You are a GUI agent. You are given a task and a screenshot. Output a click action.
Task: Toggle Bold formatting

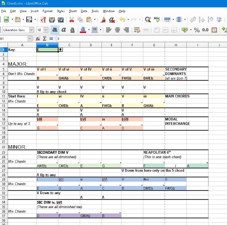[x=55, y=30]
